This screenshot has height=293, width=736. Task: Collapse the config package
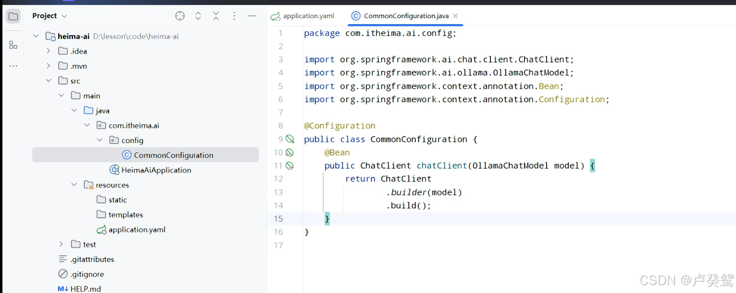coord(99,140)
